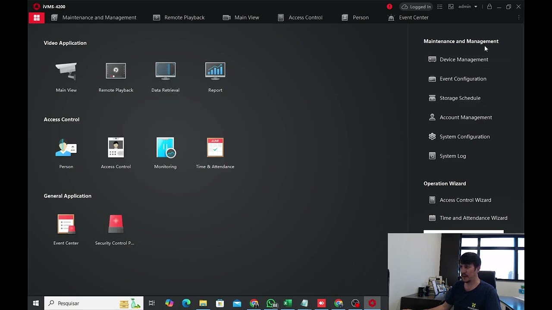Click the Storage Schedule icon
552x310 pixels.
[x=432, y=98]
